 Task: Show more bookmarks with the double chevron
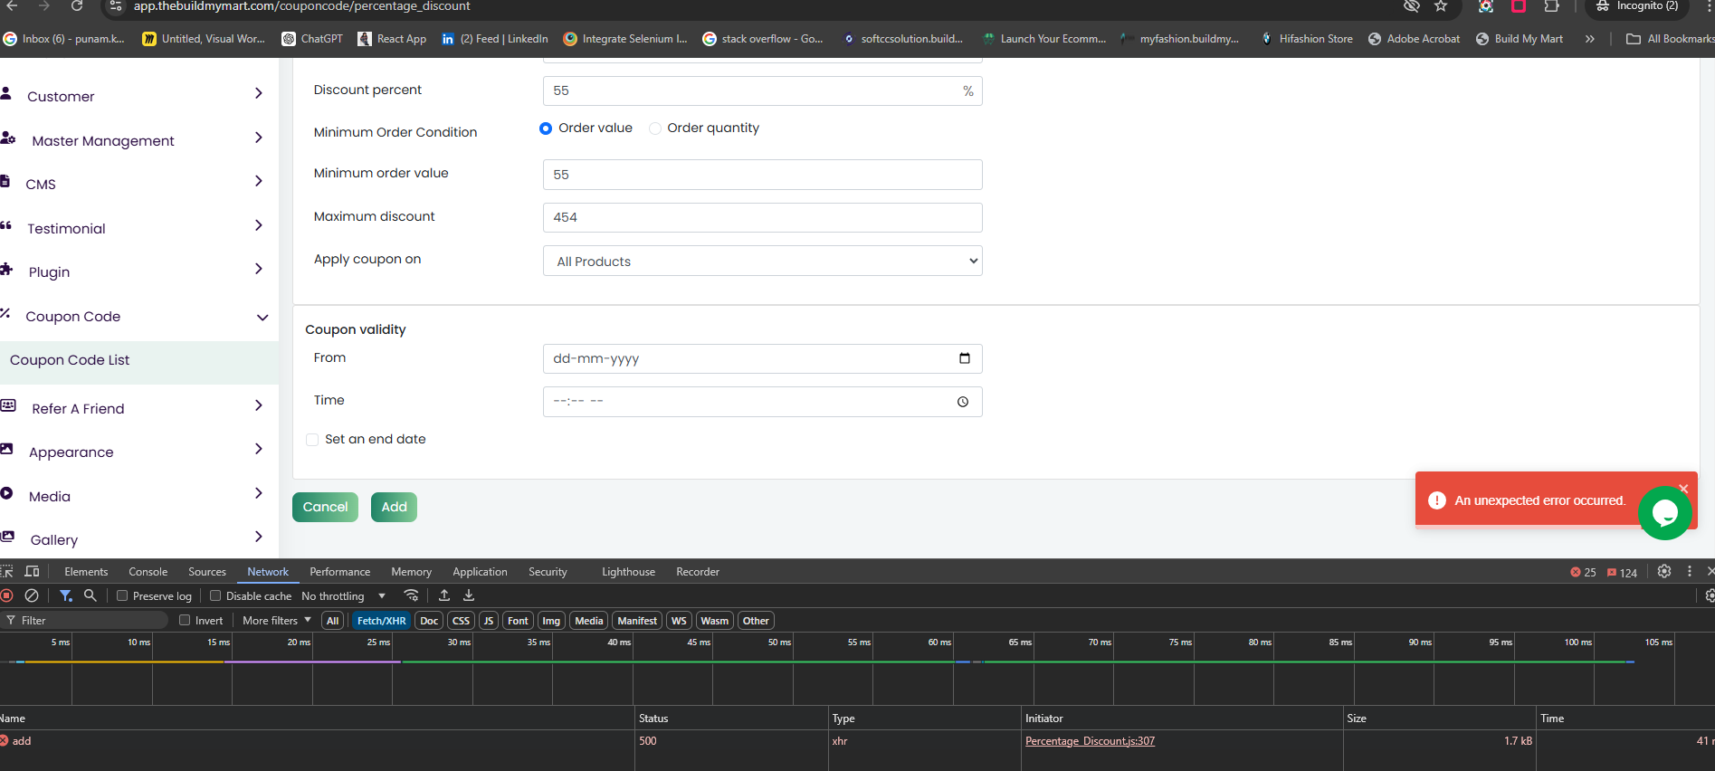click(x=1590, y=39)
